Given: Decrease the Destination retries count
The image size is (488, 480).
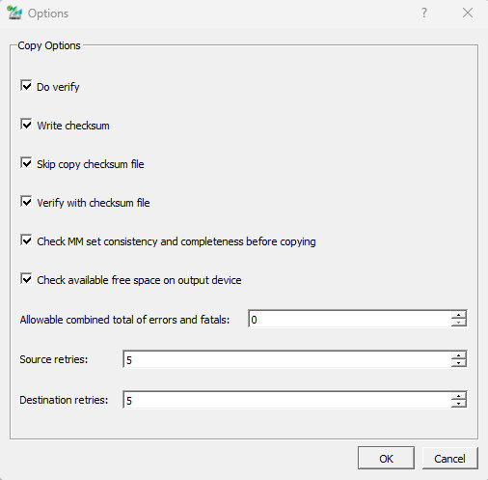Looking at the screenshot, I should pyautogui.click(x=459, y=404).
